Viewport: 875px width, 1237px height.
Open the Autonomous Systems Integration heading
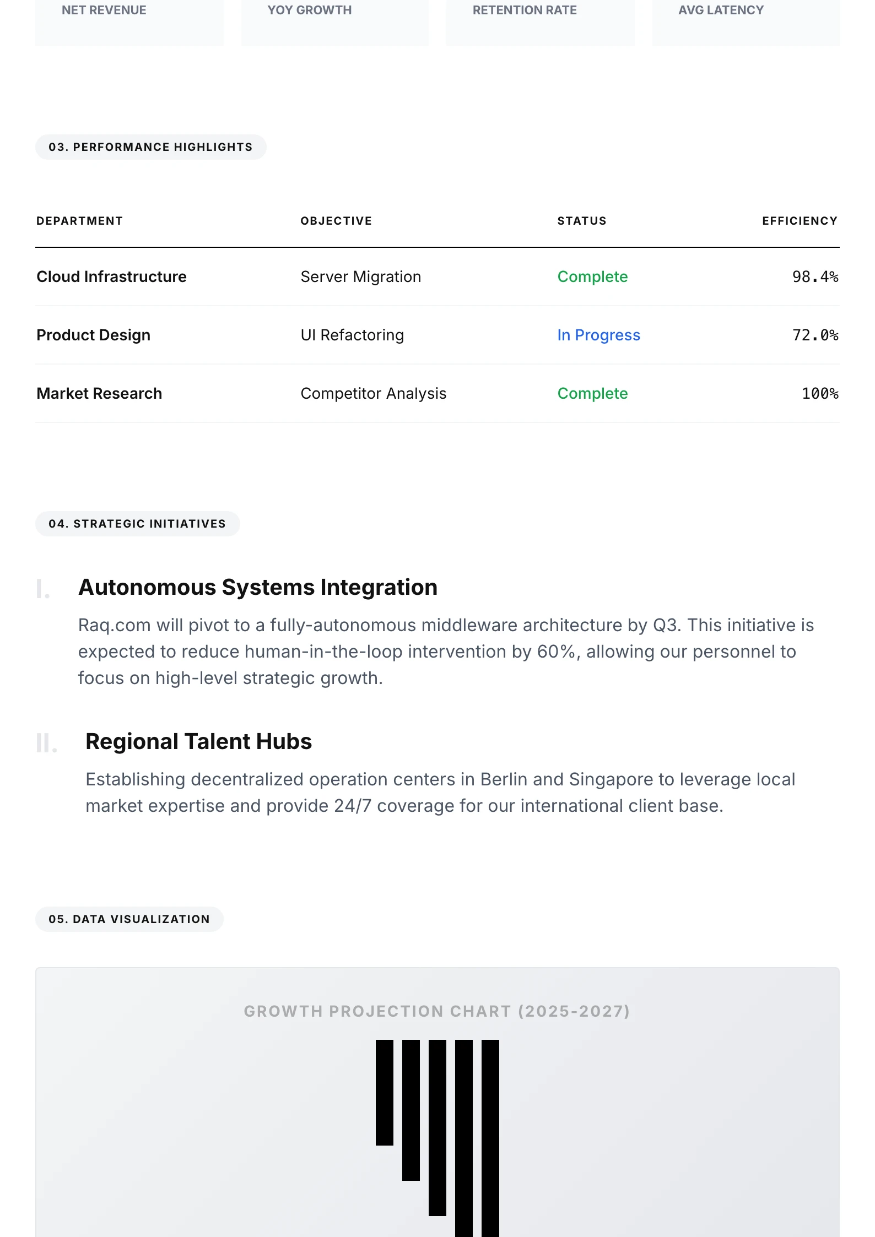coord(258,587)
